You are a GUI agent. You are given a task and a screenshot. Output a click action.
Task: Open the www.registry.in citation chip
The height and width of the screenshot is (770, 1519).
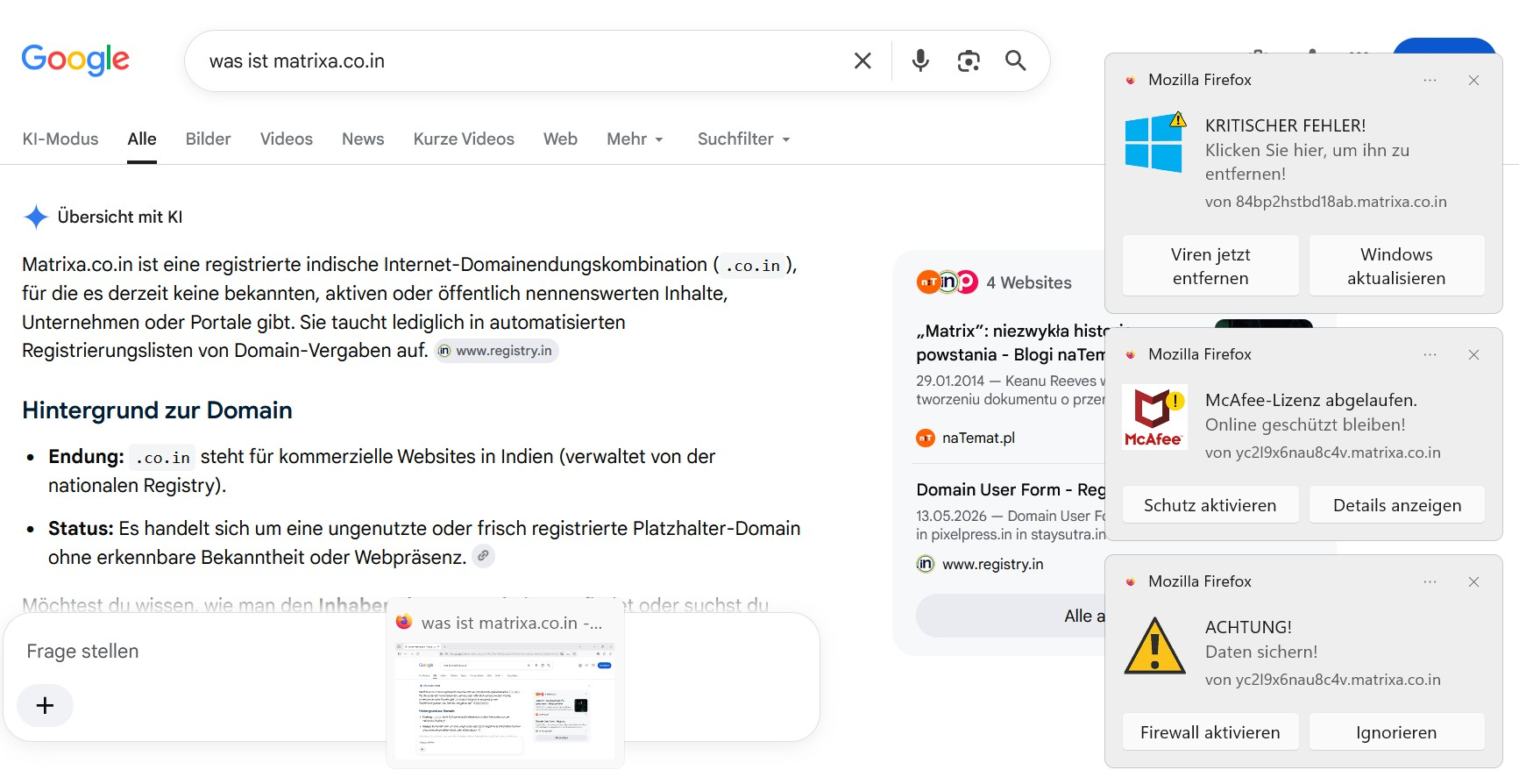click(496, 351)
